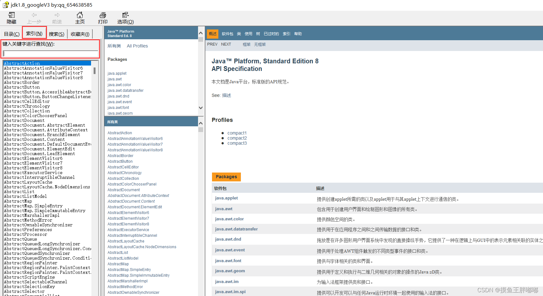Image resolution: width=543 pixels, height=296 pixels.
Task: Click the 框架 (Frames) link
Action: tap(247, 45)
